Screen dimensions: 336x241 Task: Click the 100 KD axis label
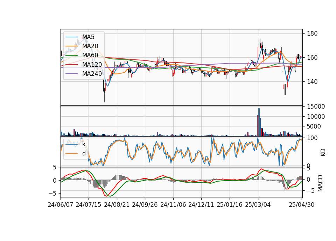312,138
